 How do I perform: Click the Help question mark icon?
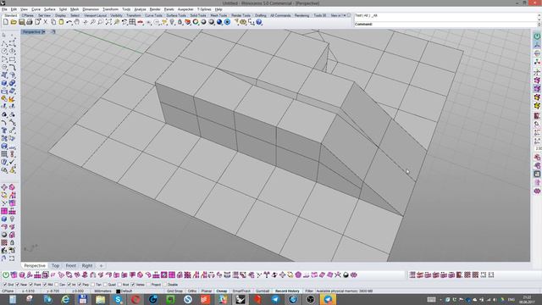[x=259, y=22]
